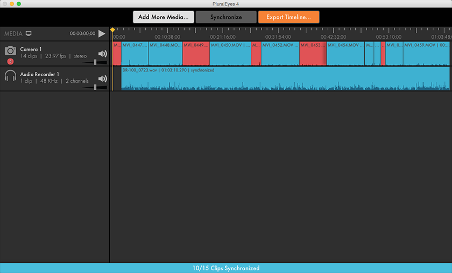This screenshot has height=273, width=452.
Task: Mute the Audio Recorder 1 speaker
Action: 102,78
